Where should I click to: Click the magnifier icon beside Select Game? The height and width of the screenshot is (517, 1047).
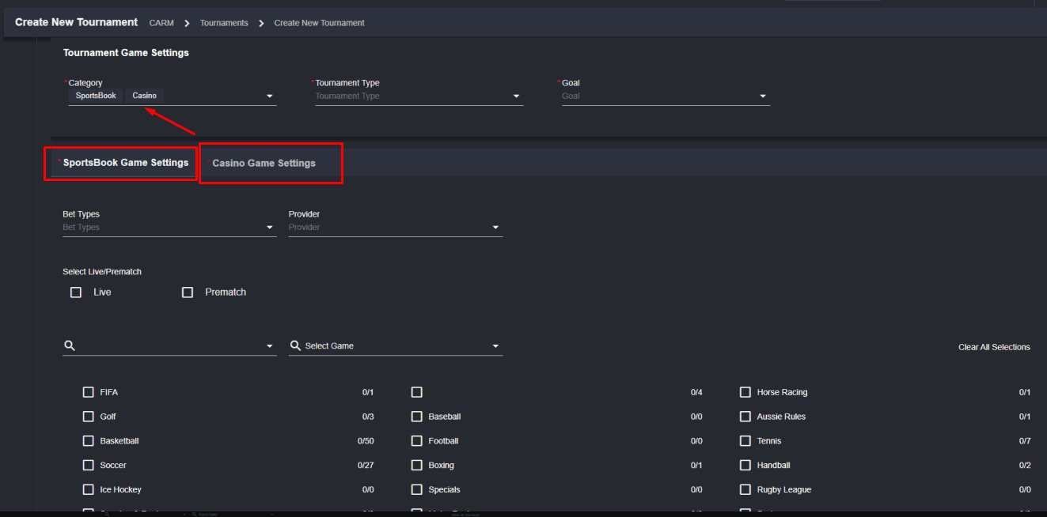[296, 345]
